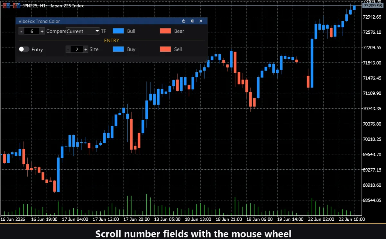Click the 17 Jun 12:00 time label

pyautogui.click(x=106, y=219)
